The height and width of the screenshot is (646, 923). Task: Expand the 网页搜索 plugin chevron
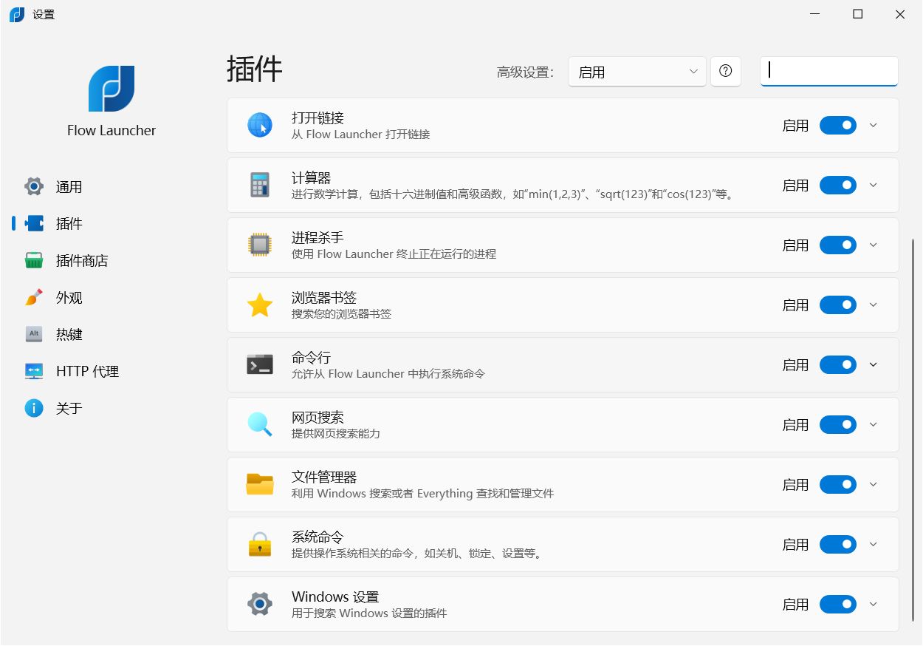pyautogui.click(x=874, y=425)
